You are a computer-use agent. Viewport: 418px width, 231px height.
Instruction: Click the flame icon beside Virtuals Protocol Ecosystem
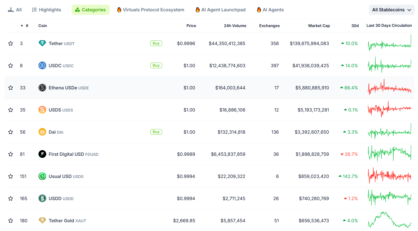(x=119, y=10)
